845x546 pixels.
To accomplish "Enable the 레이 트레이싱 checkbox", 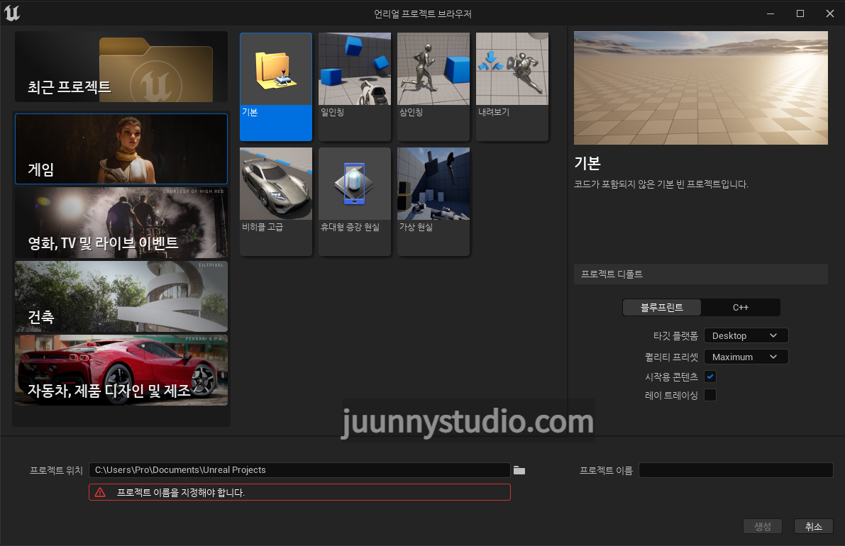I will 710,395.
